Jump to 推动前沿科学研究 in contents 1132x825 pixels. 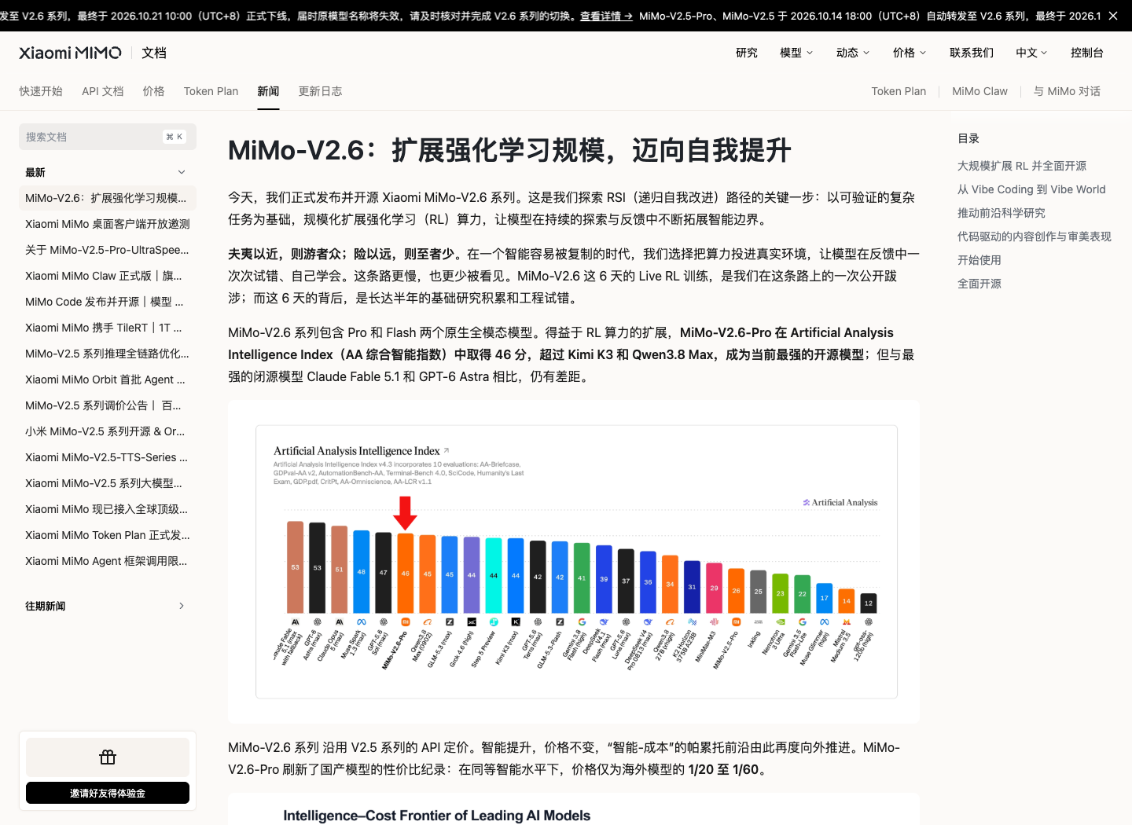(1002, 213)
